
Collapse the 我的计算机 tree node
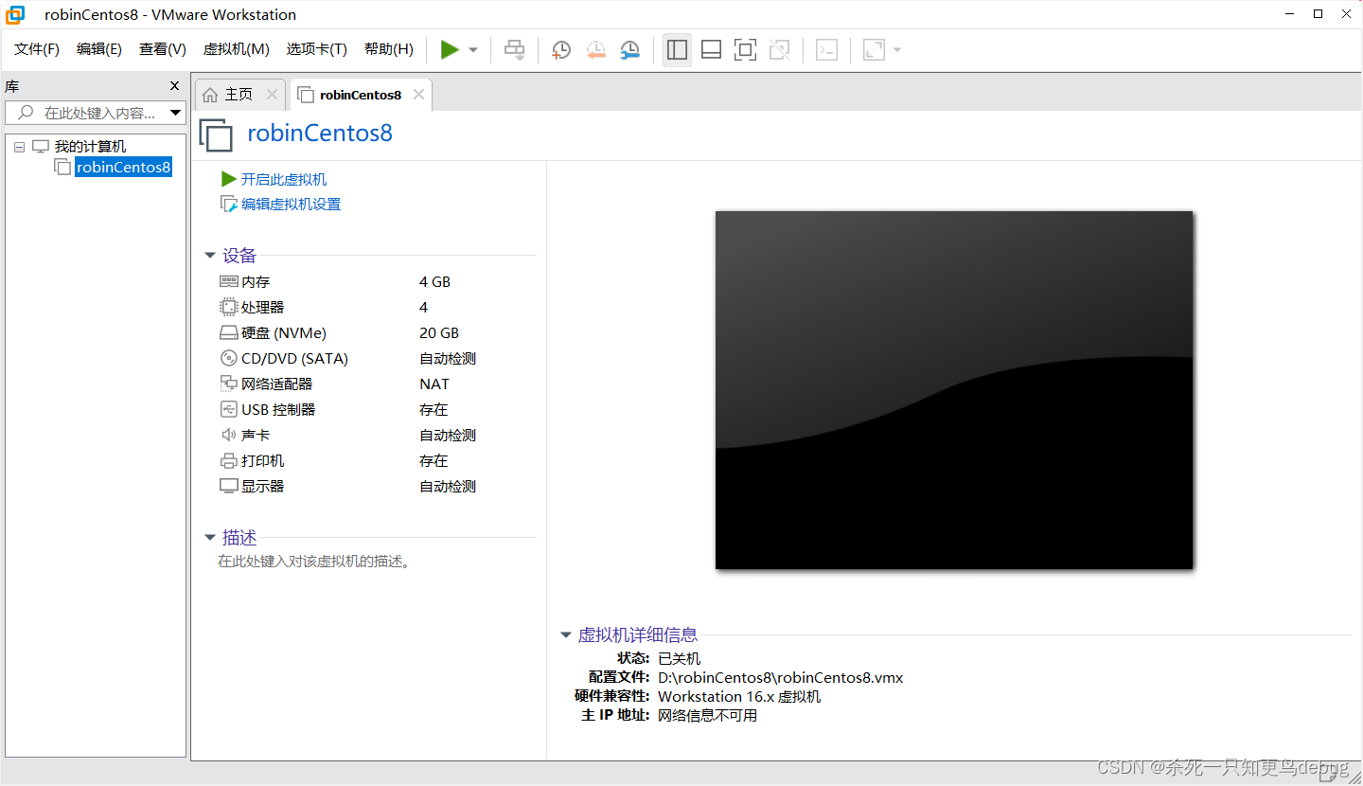(20, 147)
